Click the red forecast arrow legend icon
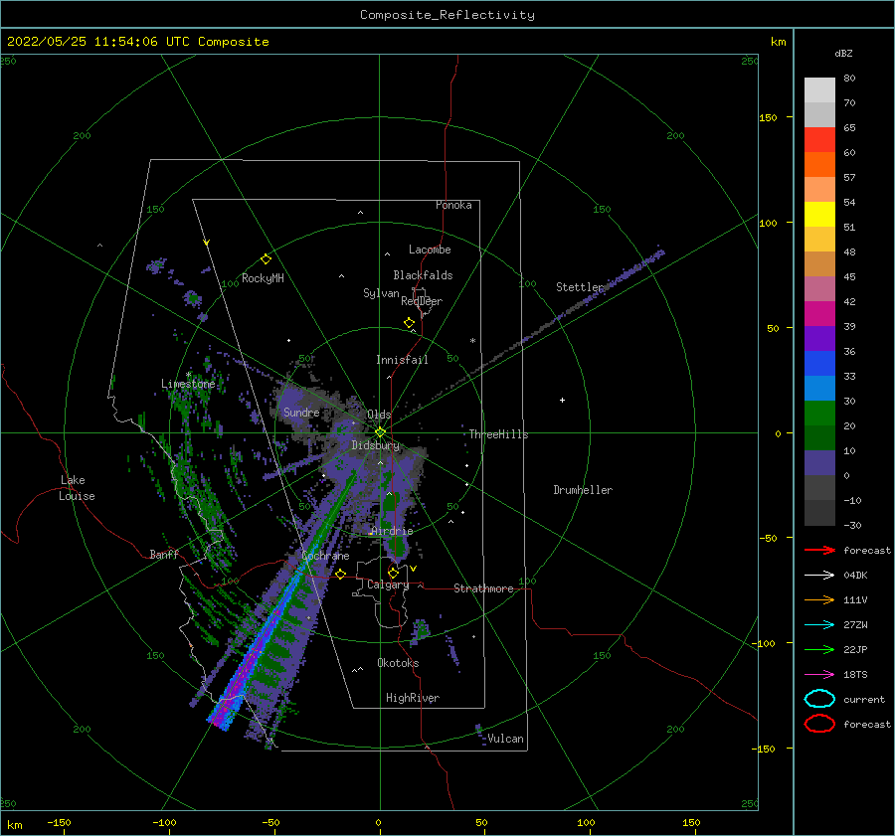895x836 pixels. (819, 550)
